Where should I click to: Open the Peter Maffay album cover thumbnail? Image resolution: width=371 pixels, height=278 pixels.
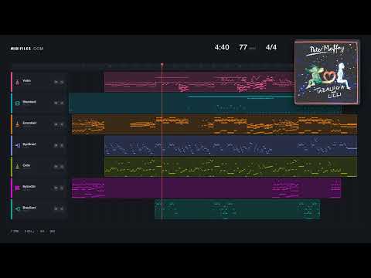(327, 73)
